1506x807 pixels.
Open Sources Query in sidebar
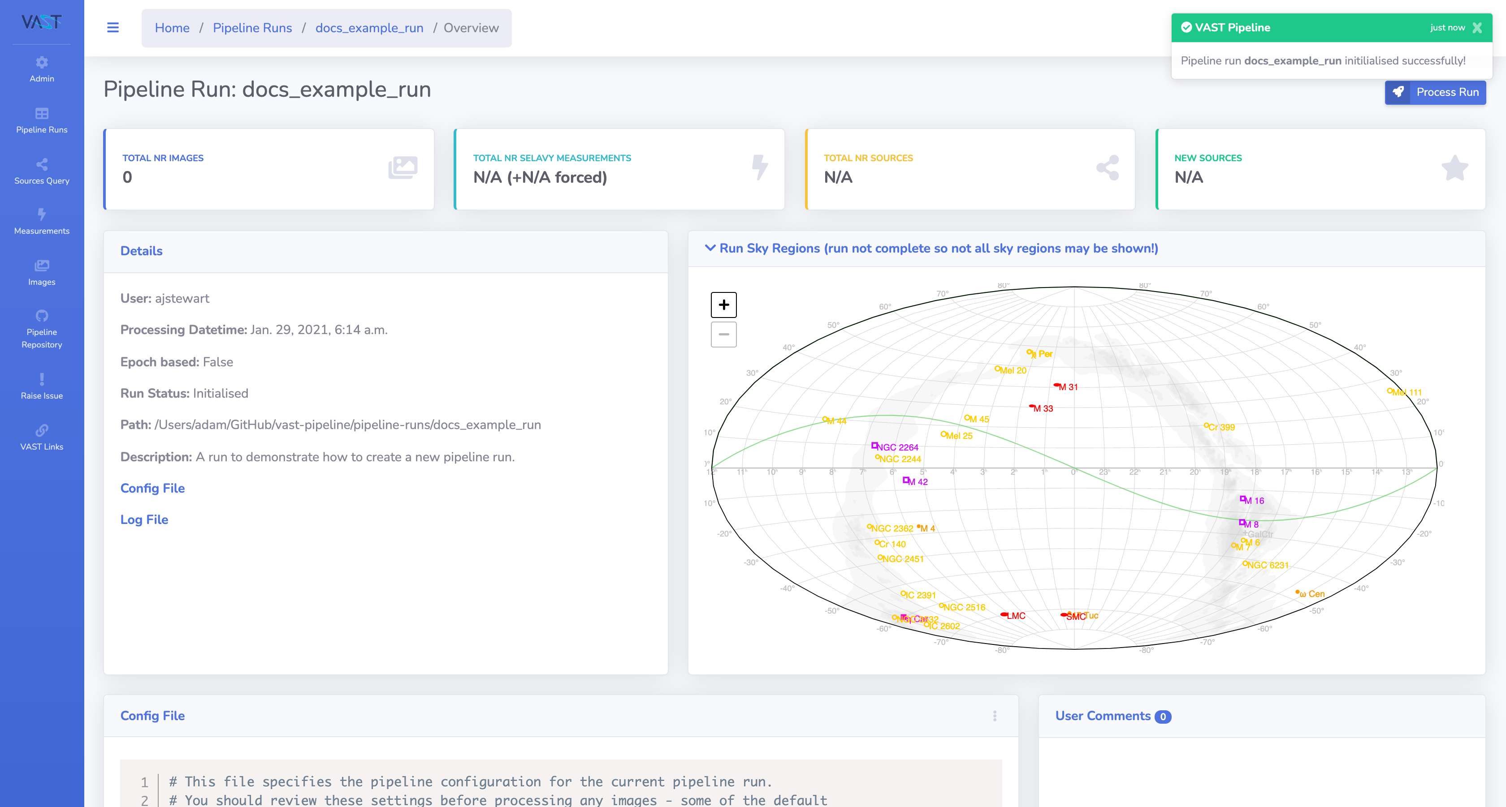[x=42, y=171]
